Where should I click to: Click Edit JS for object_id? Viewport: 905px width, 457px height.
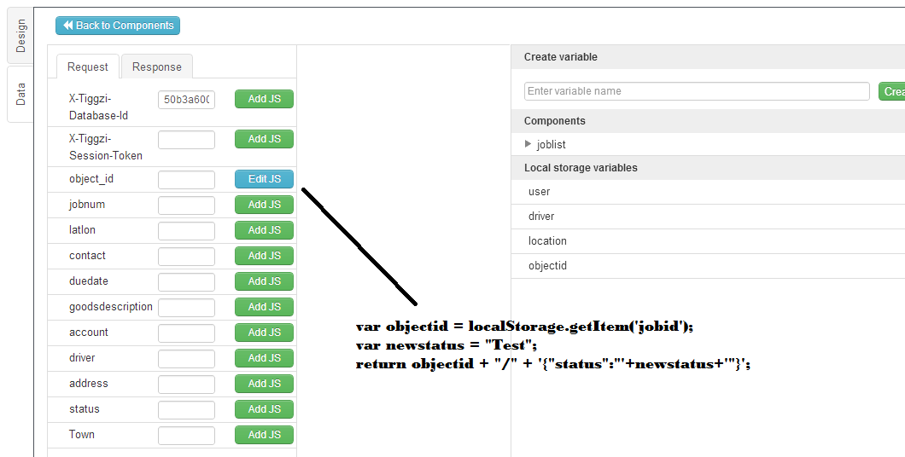click(x=264, y=179)
